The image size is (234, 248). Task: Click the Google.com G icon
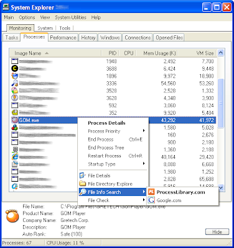click(x=151, y=200)
